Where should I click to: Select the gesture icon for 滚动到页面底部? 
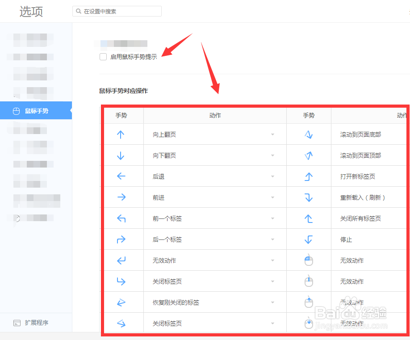tap(309, 134)
